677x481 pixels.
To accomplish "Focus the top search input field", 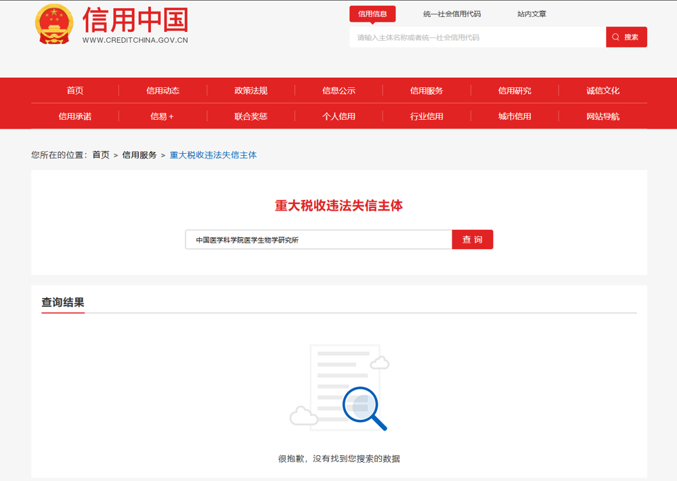I will [477, 37].
